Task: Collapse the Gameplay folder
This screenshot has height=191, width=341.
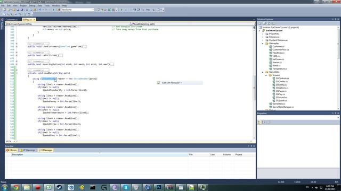Action: click(263, 44)
